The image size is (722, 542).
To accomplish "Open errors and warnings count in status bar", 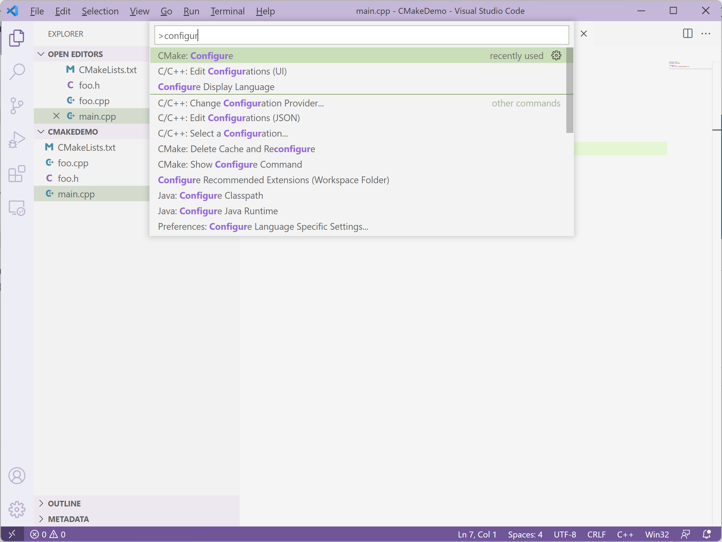I will [48, 534].
